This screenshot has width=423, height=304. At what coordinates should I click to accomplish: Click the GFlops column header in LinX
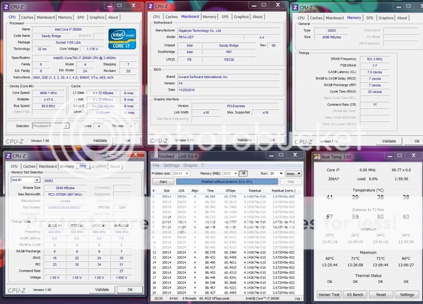231,190
